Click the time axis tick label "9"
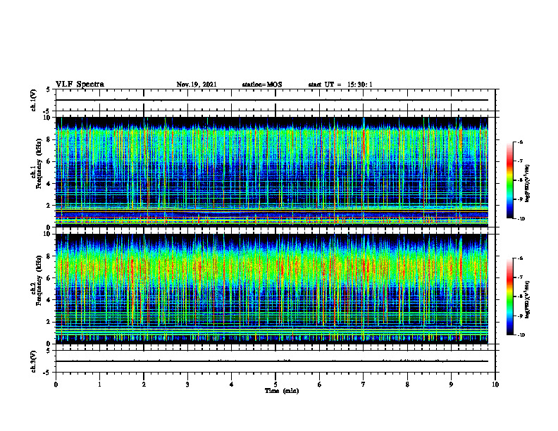Screen dimensions: 558x431 [451, 385]
